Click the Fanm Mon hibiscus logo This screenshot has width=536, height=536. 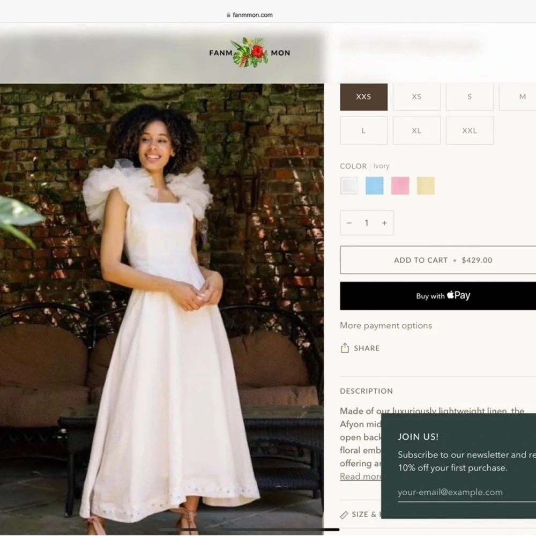pyautogui.click(x=250, y=53)
